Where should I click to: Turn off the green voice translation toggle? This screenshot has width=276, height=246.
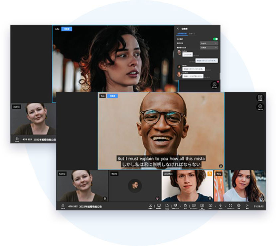[215, 39]
